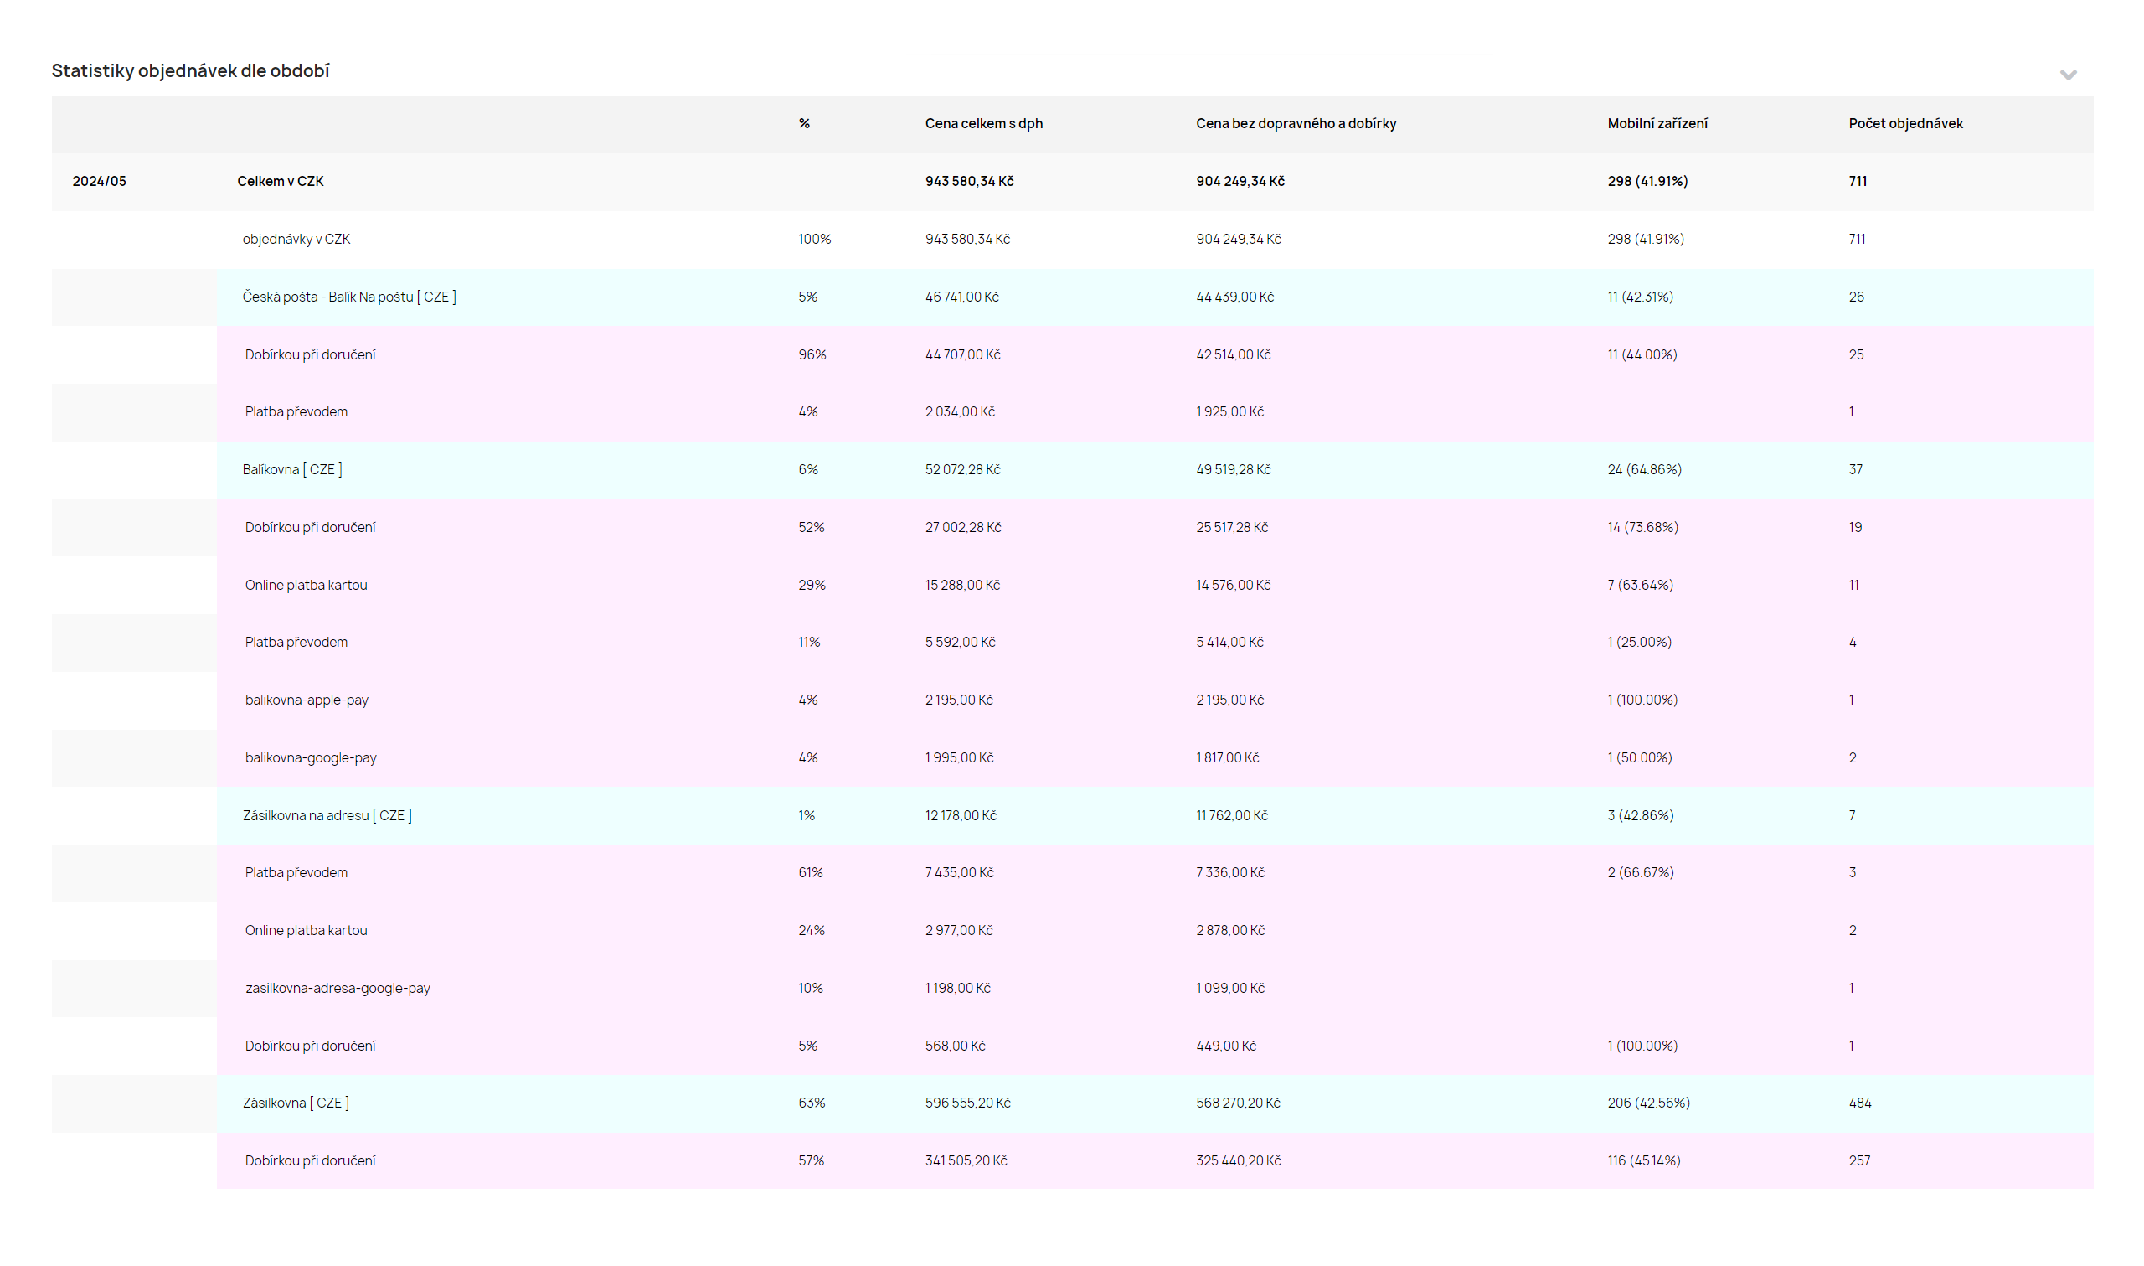Click 'Mobilní zařízení' column header
2144x1266 pixels.
[x=1657, y=124]
